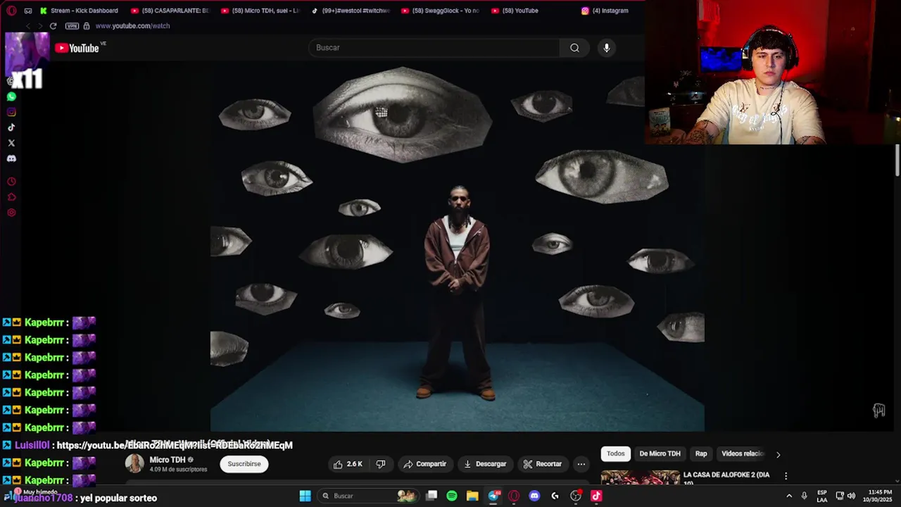Click the YouTube search magnifier button

tap(574, 48)
